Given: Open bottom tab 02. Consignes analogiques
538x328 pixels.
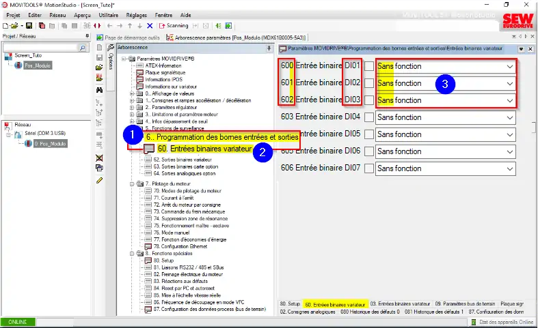Looking at the screenshot, I should (308, 312).
